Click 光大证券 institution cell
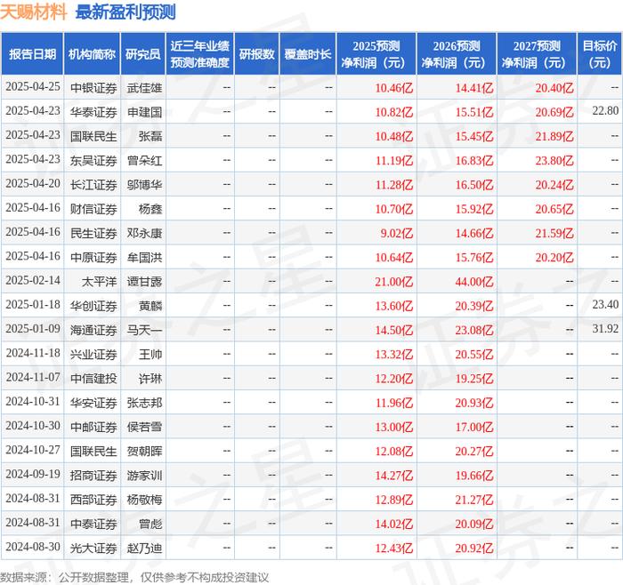Viewport: 623px width, 585px height. tap(93, 548)
